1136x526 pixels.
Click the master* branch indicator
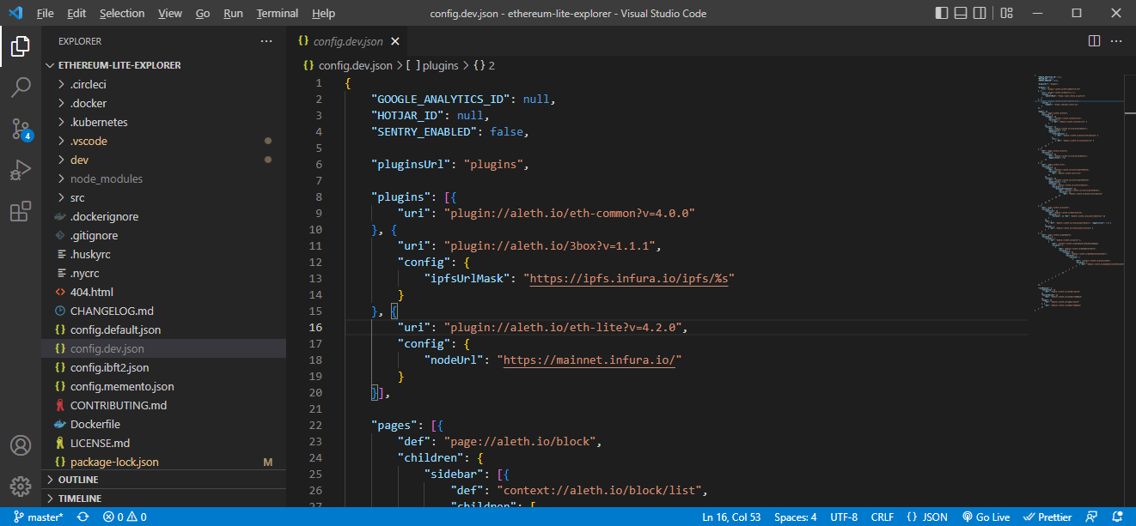point(39,517)
